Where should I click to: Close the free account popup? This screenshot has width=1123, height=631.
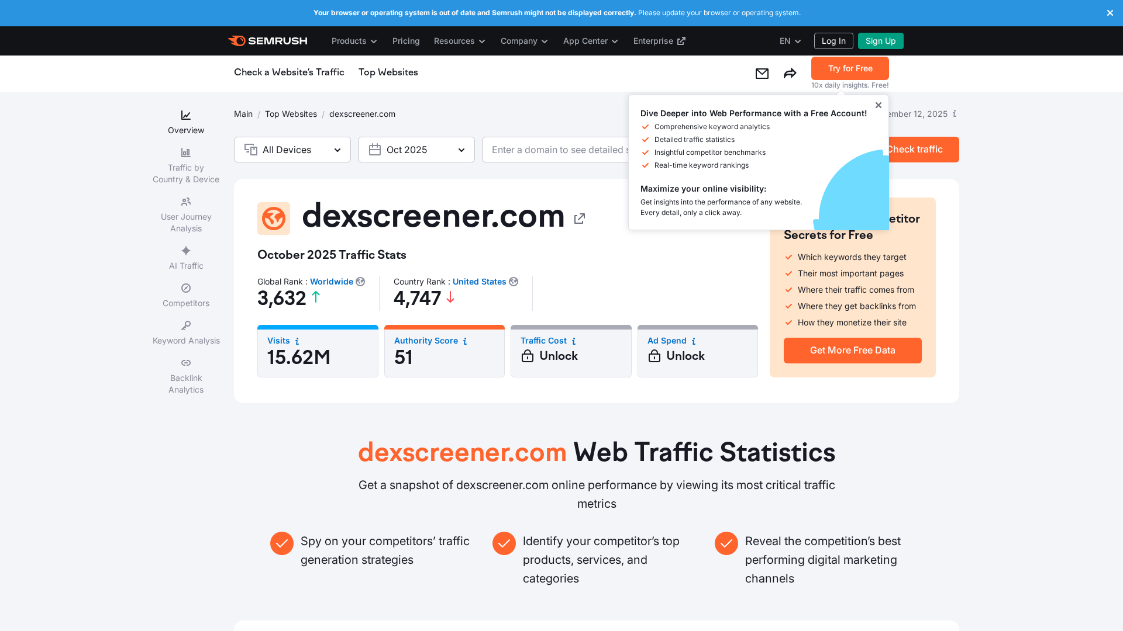click(878, 105)
